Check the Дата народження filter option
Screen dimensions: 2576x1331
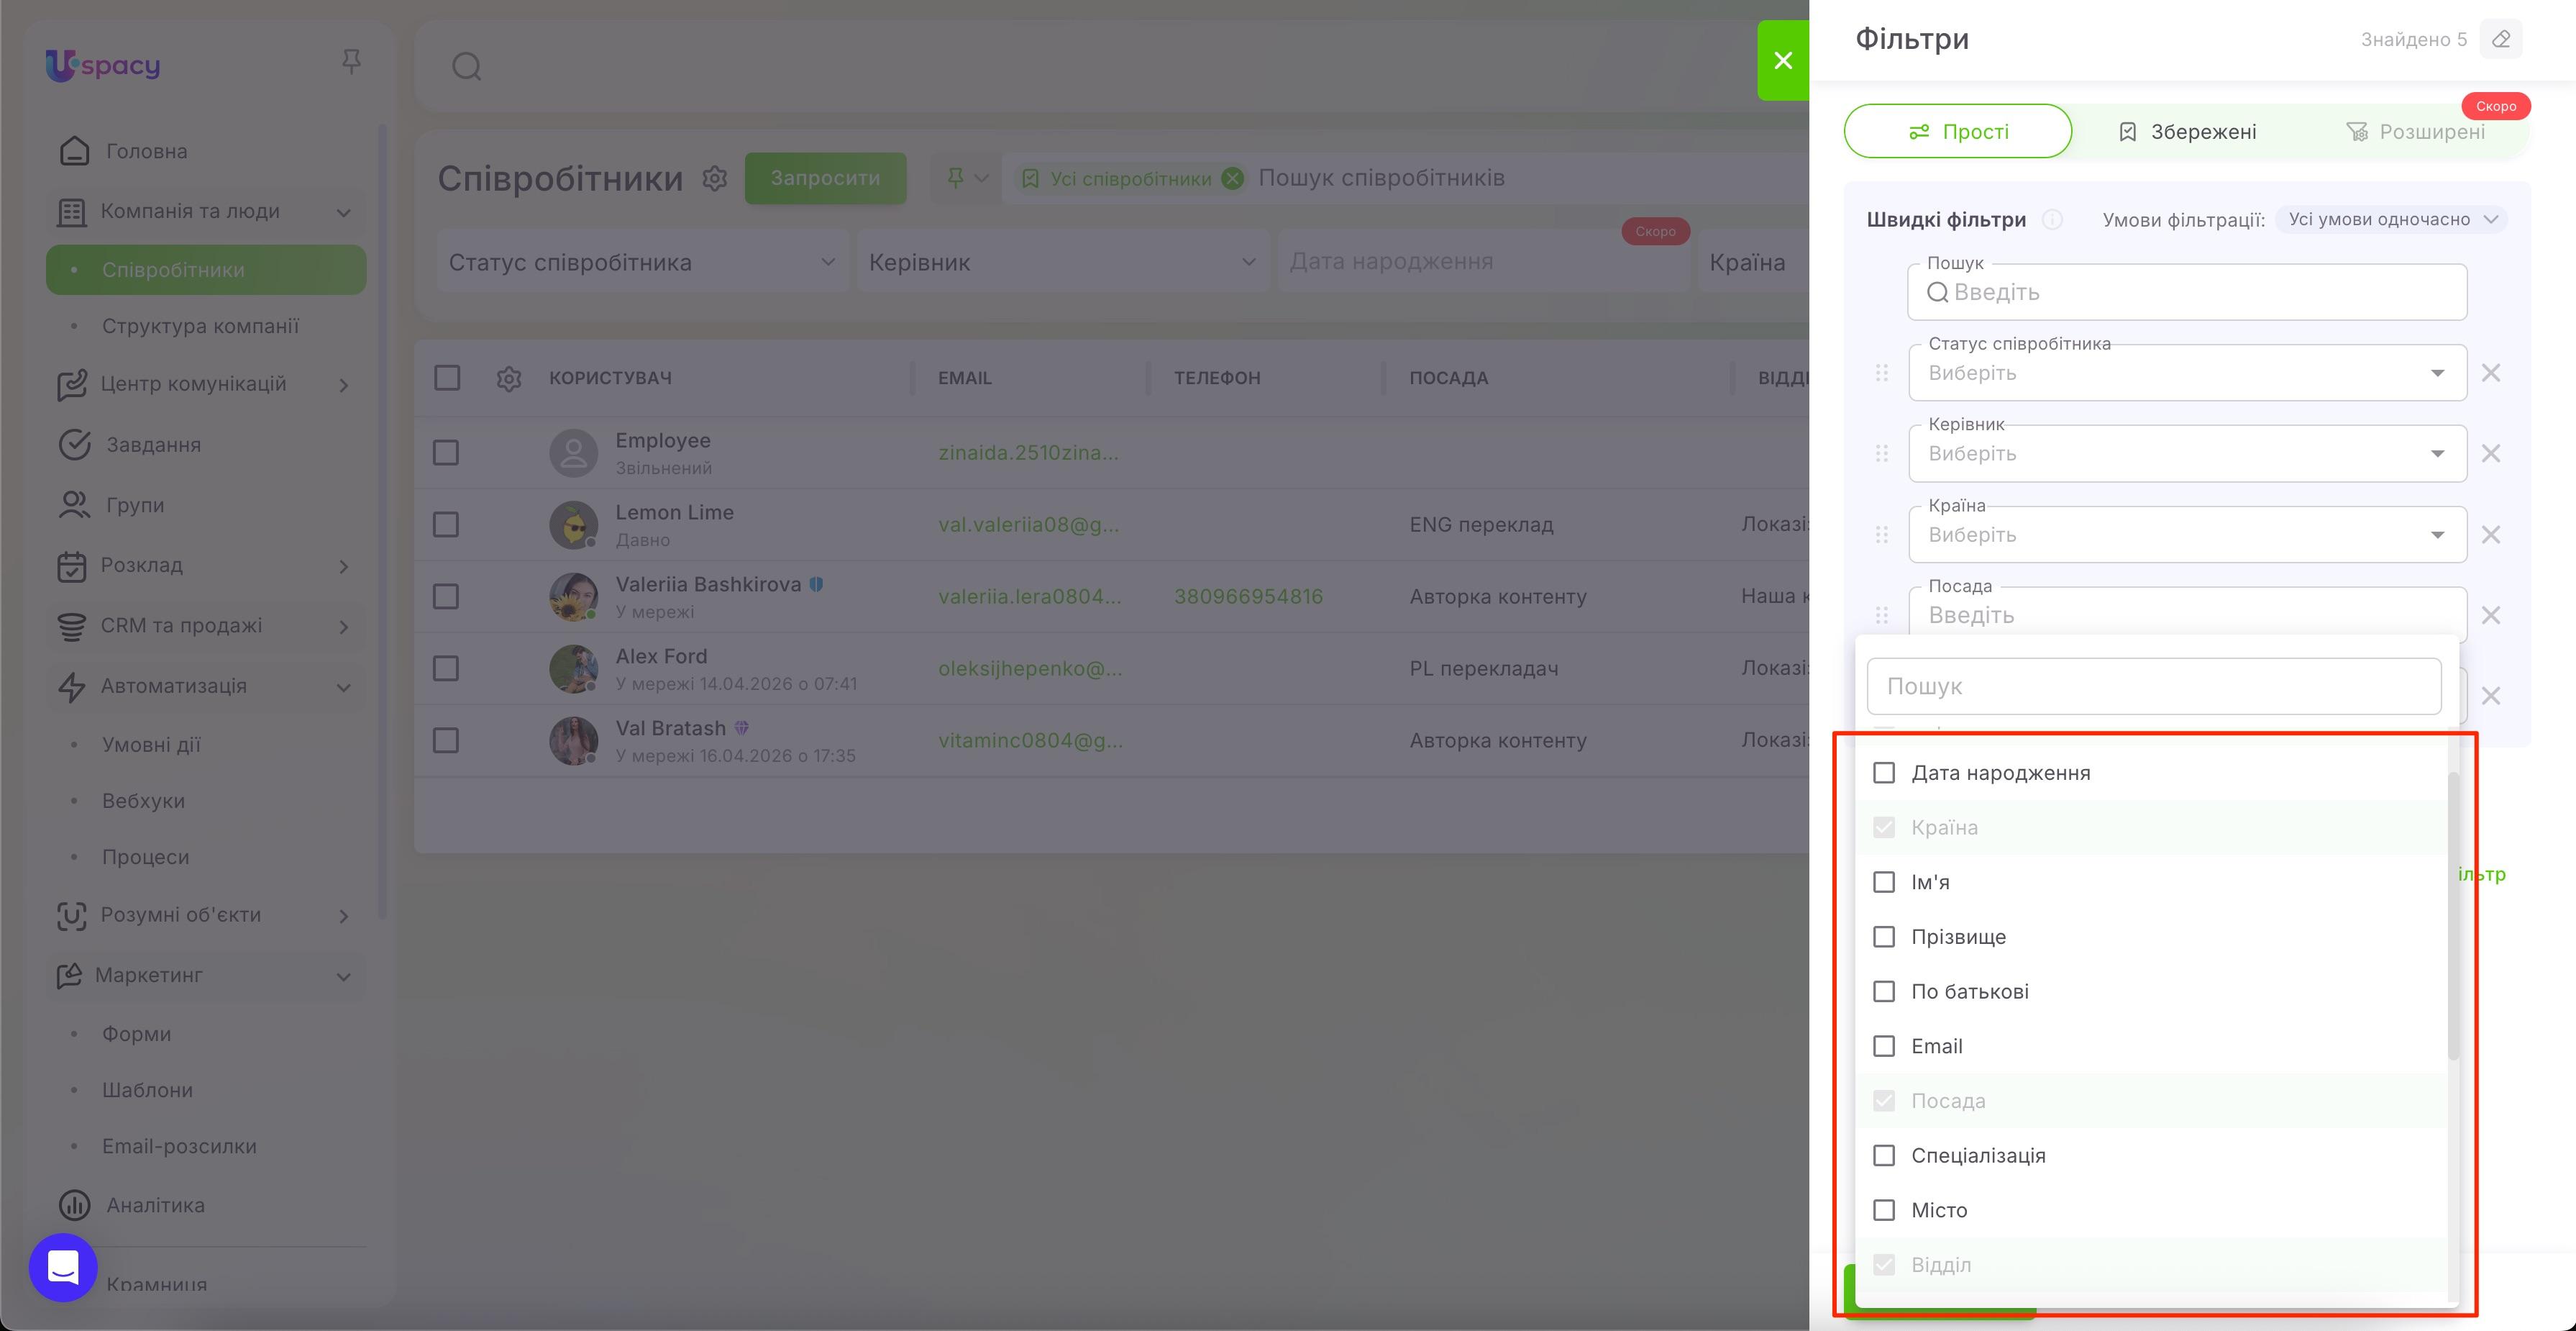1884,773
